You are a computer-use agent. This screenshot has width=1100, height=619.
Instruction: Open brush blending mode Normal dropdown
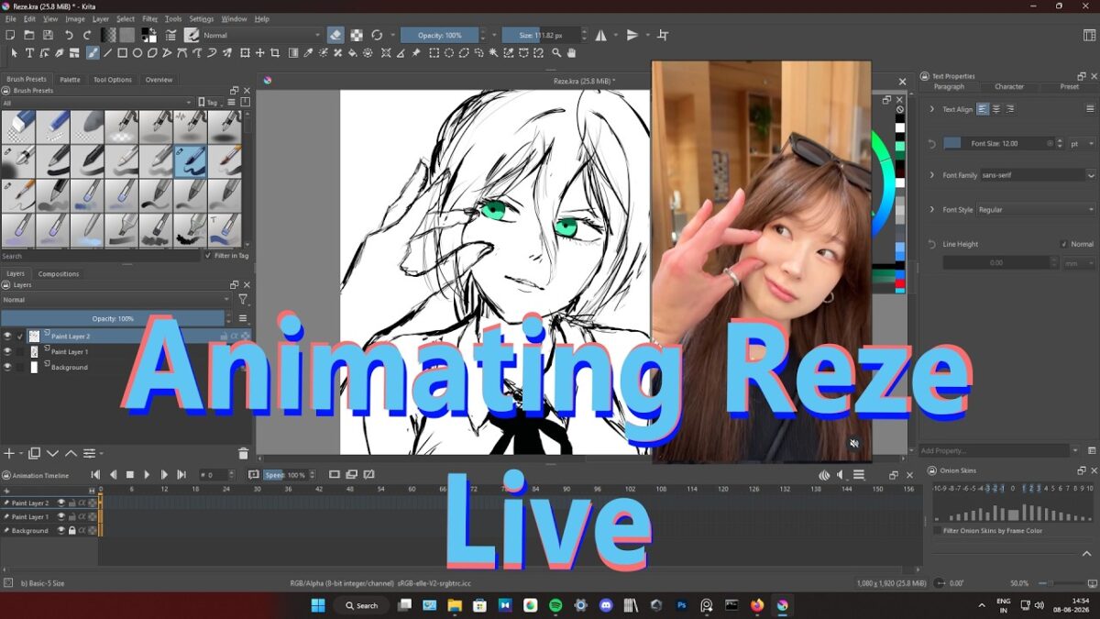(264, 35)
